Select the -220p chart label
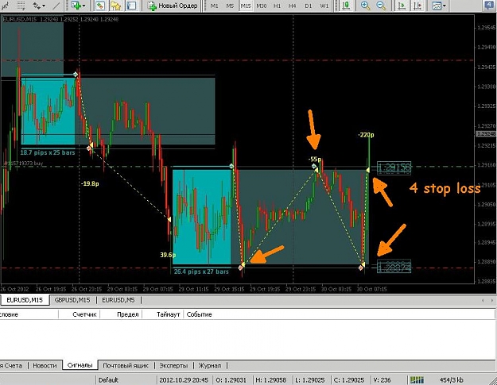497x385 pixels. pyautogui.click(x=366, y=135)
